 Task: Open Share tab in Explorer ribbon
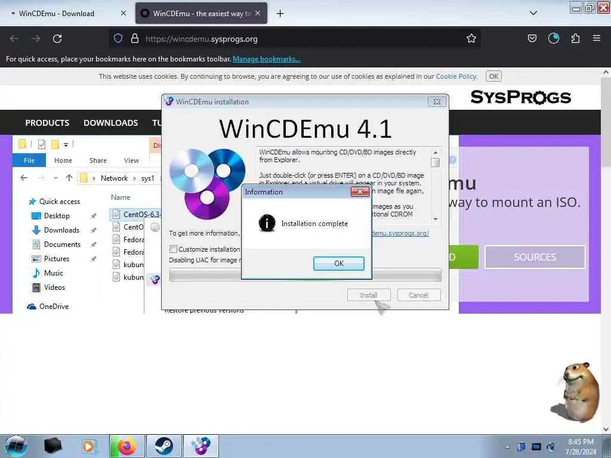pyautogui.click(x=98, y=160)
